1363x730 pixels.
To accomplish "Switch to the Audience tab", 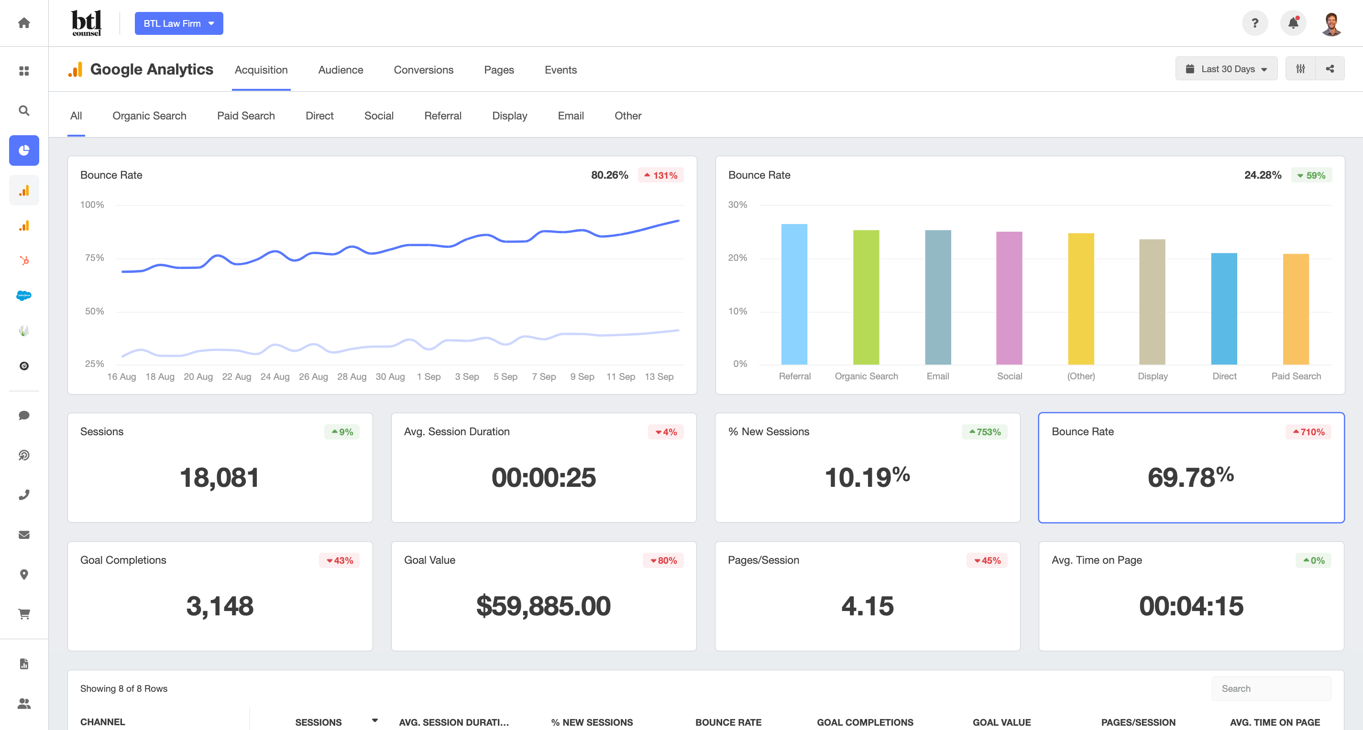I will pos(340,70).
